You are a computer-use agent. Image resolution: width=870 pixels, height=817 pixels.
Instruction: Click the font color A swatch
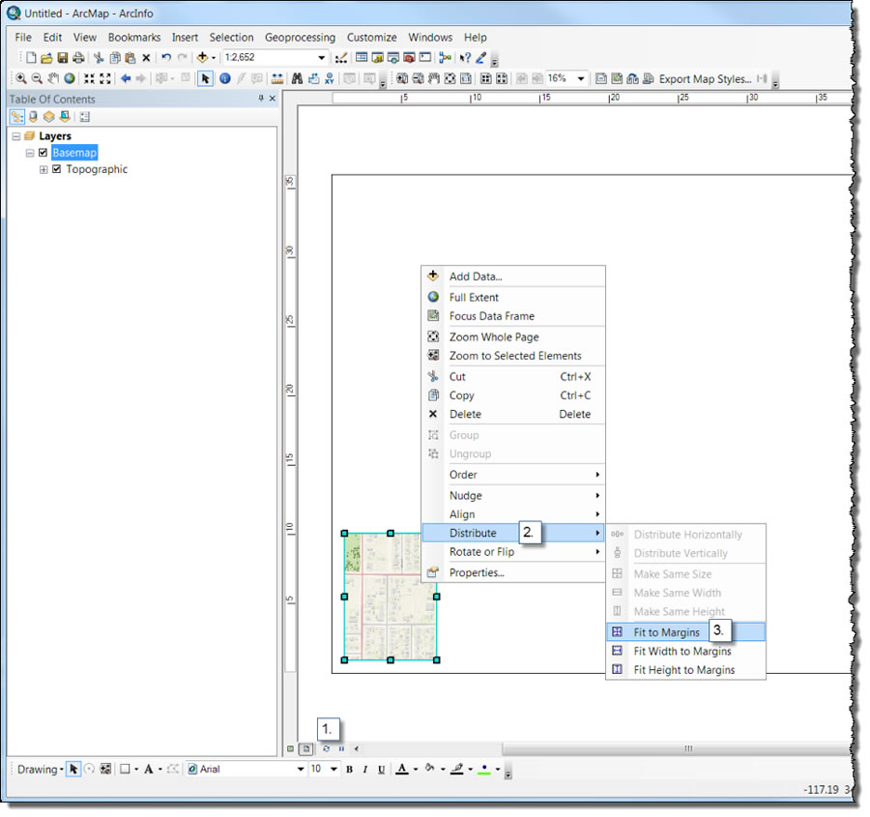click(x=402, y=770)
